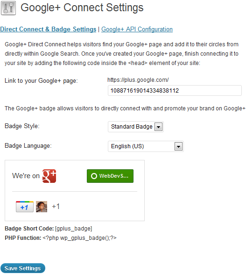Click the settings sliders icon beside page title
The width and height of the screenshot is (246, 274).
tap(8, 8)
